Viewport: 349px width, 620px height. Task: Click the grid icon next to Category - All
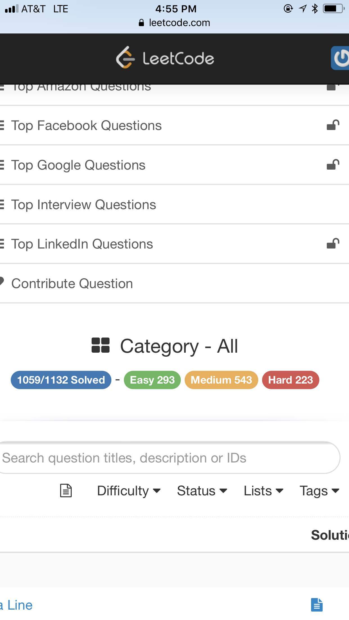click(101, 345)
